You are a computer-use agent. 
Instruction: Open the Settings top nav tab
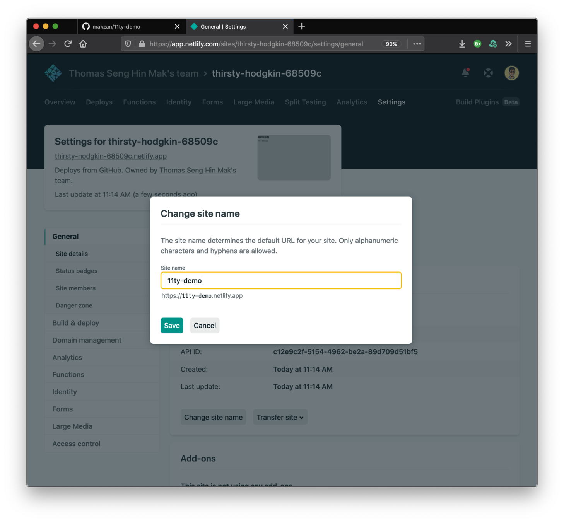pos(391,102)
